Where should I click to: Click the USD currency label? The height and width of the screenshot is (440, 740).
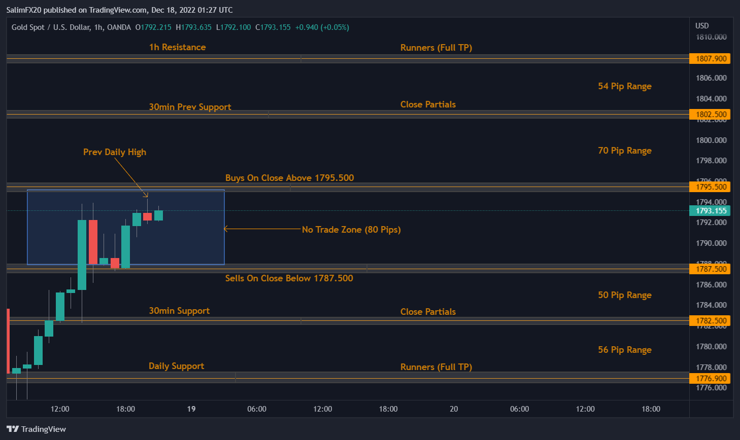coord(702,26)
